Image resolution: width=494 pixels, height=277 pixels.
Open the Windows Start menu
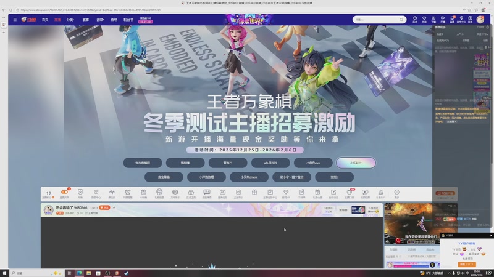(4, 273)
